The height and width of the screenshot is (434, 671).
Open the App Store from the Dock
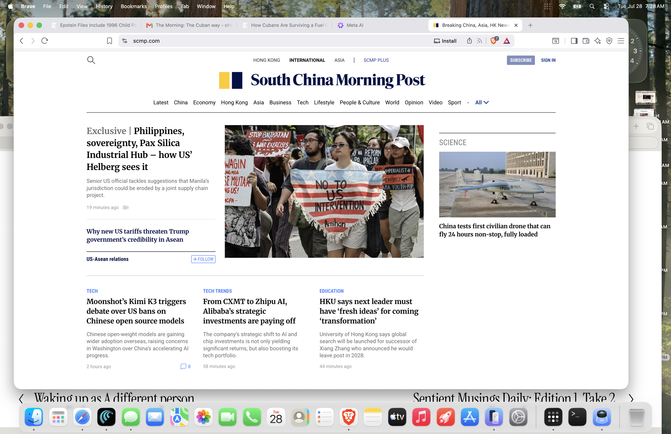[x=470, y=417]
